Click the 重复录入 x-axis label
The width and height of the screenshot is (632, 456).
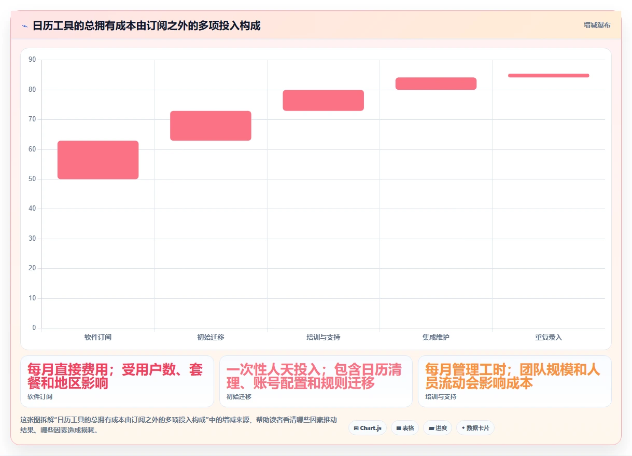click(549, 337)
